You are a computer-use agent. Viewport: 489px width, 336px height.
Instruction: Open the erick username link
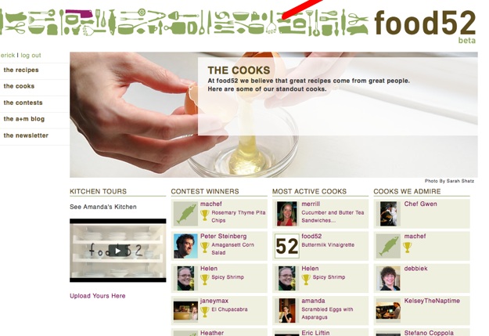coord(8,56)
